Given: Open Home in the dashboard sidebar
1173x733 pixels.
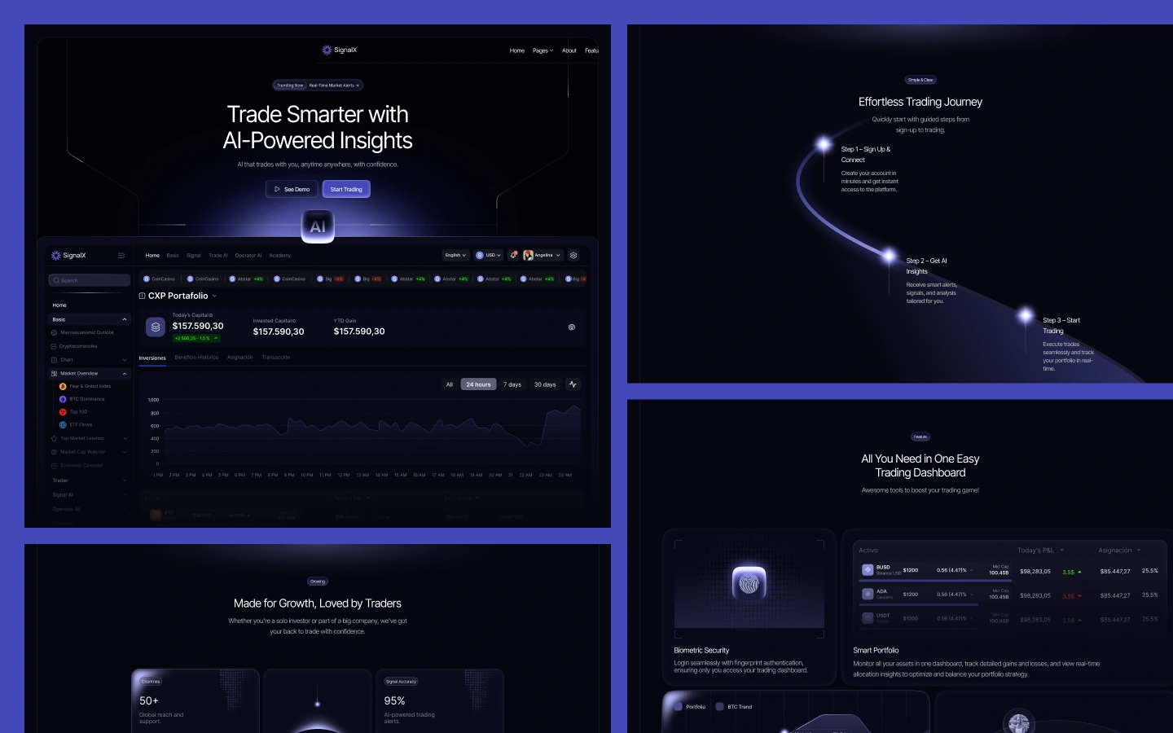Looking at the screenshot, I should (x=59, y=305).
